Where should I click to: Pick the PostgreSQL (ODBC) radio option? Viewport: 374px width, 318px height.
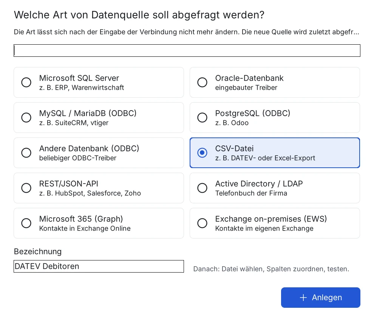202,117
